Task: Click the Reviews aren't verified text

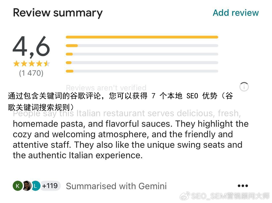Action: pyautogui.click(x=106, y=88)
